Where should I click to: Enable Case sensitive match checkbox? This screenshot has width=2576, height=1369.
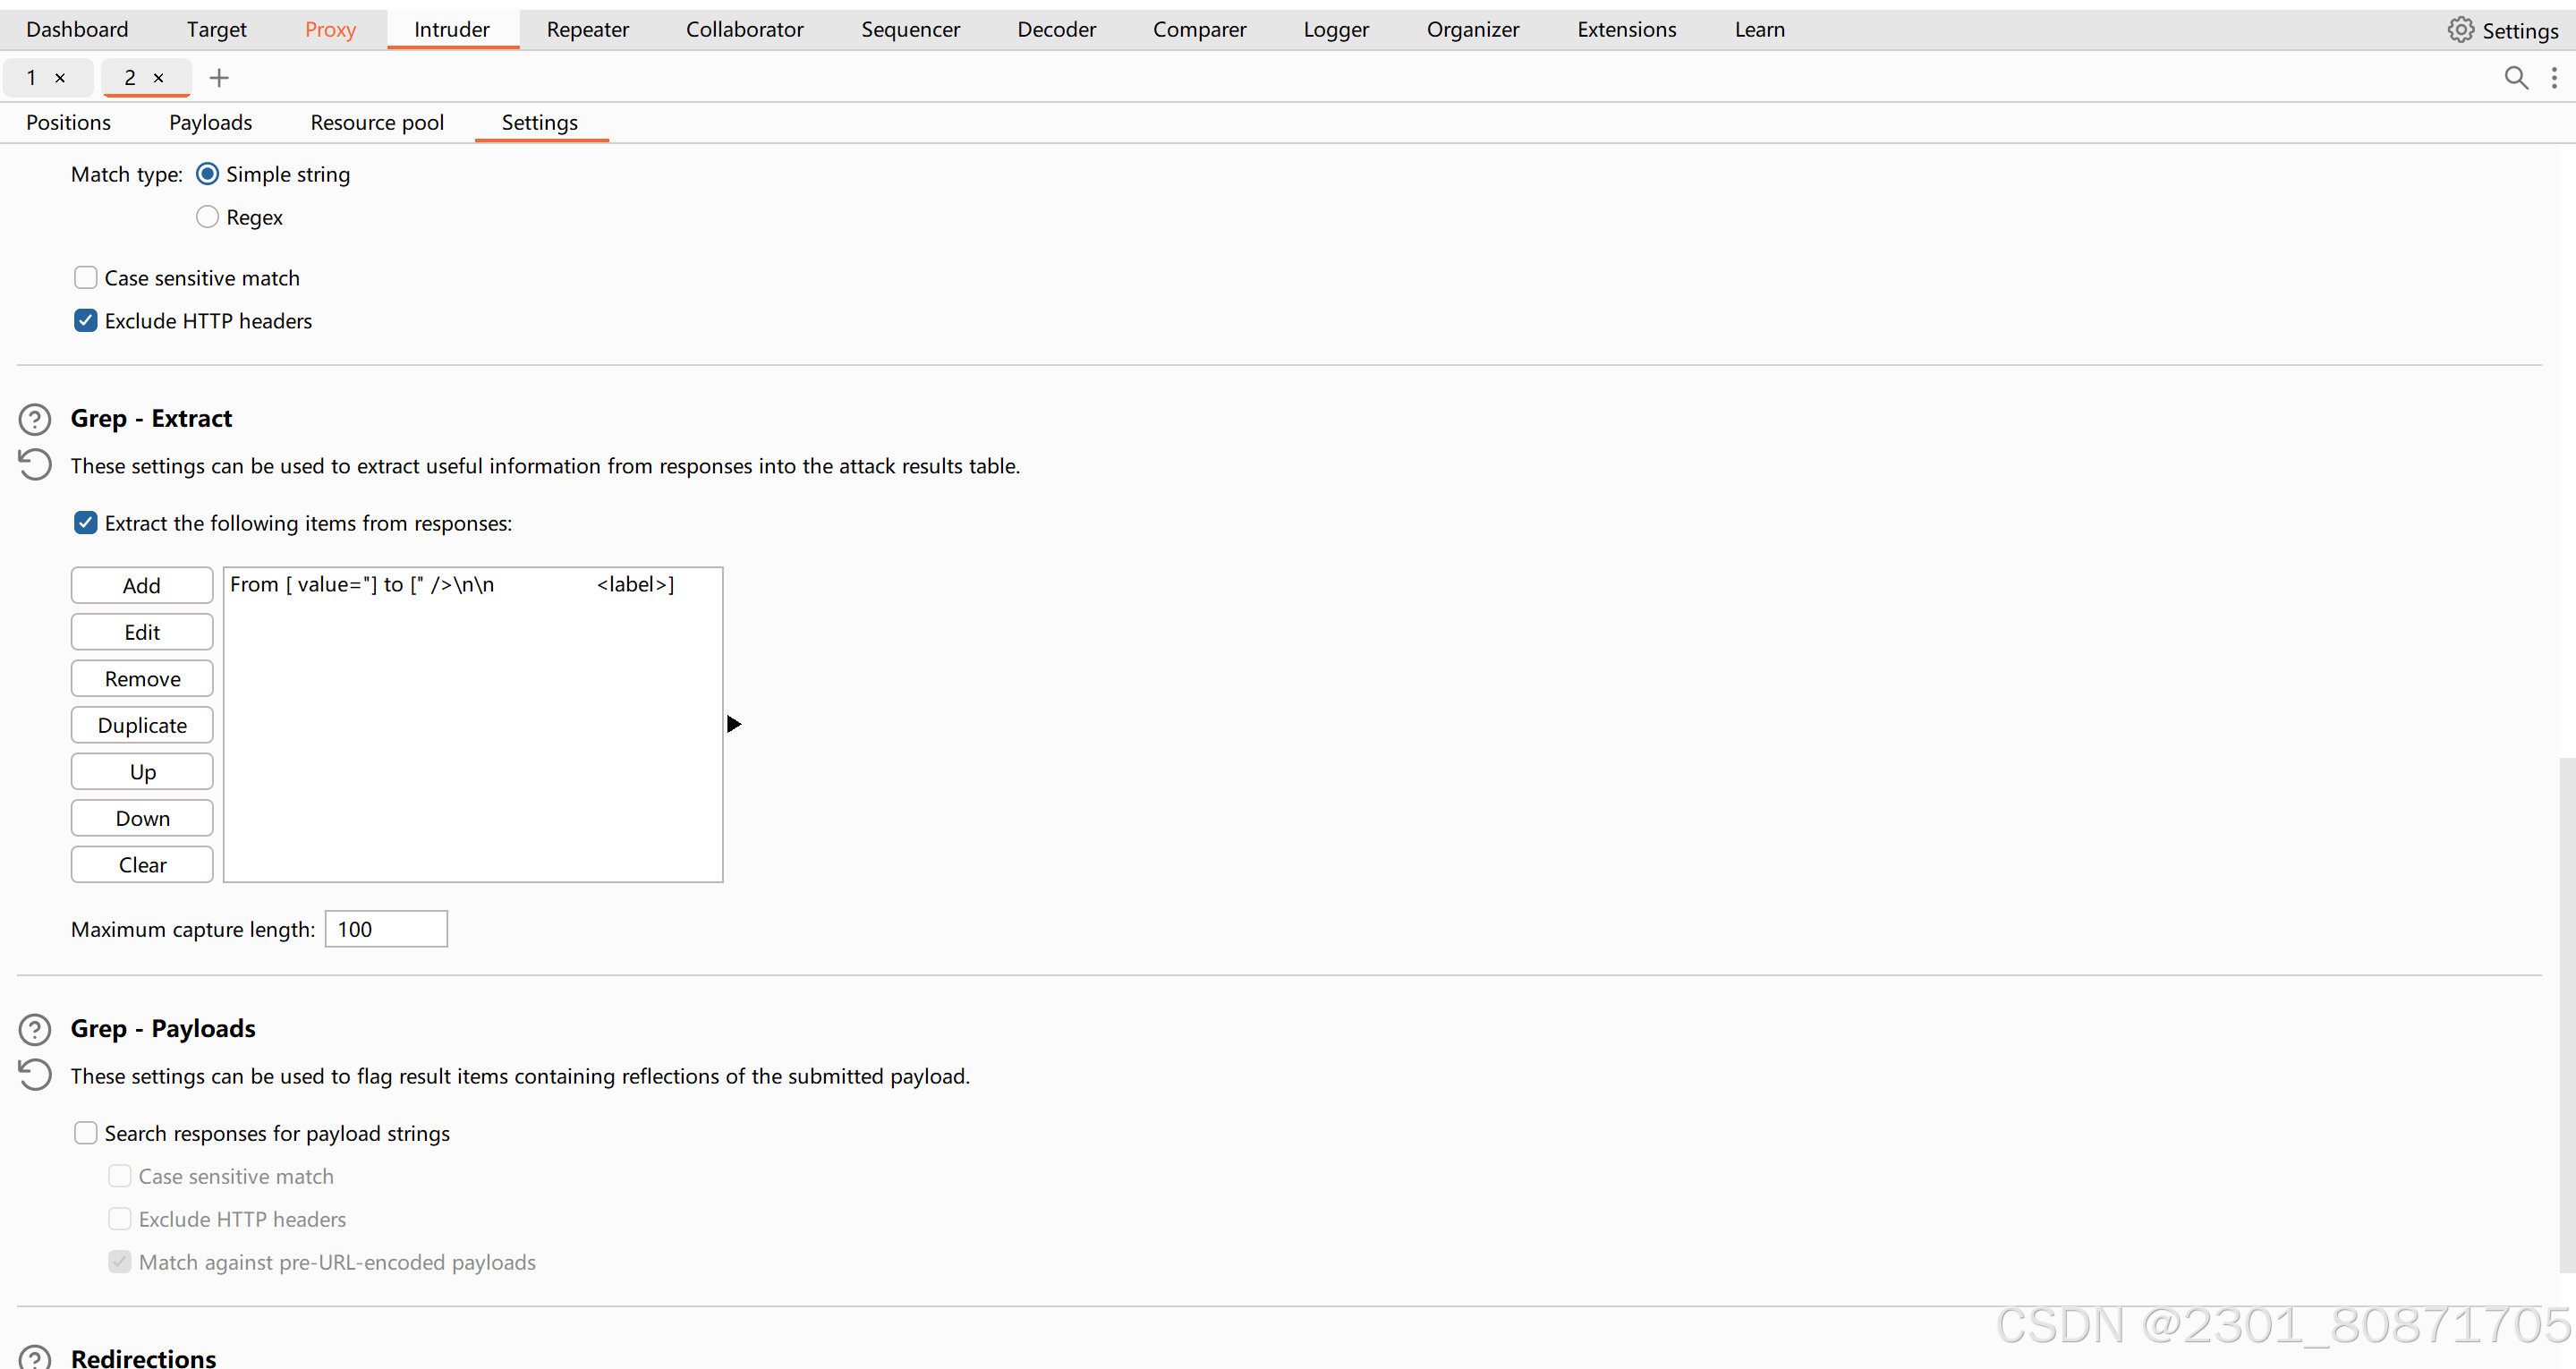click(86, 277)
